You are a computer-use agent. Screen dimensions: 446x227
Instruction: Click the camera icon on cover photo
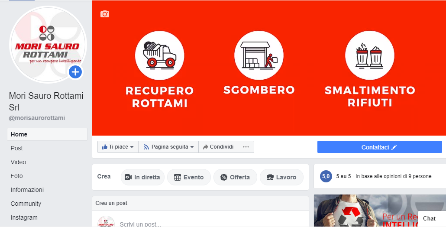[x=105, y=14]
